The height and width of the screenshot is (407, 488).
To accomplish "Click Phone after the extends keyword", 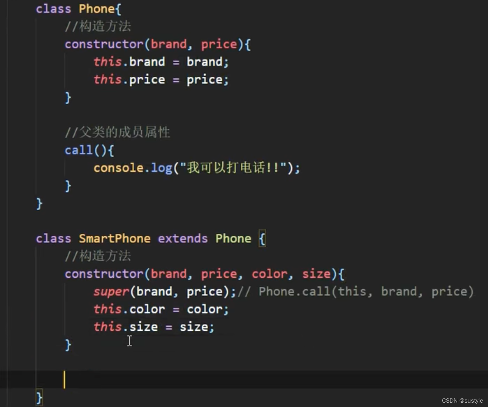I will pyautogui.click(x=233, y=239).
